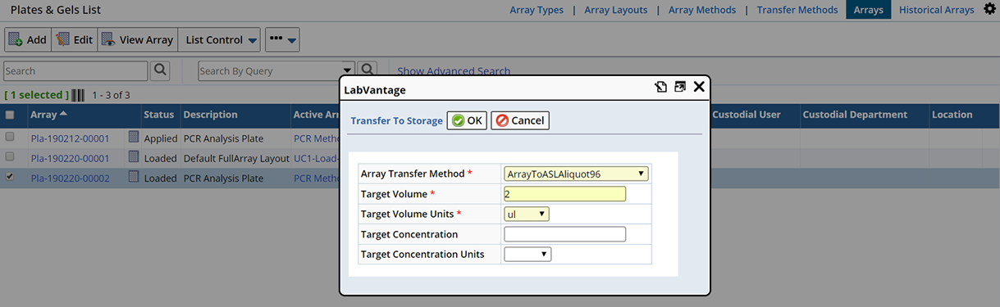Click the search magnifier beside Search box
Screen dimensions: 1000x307
click(160, 70)
